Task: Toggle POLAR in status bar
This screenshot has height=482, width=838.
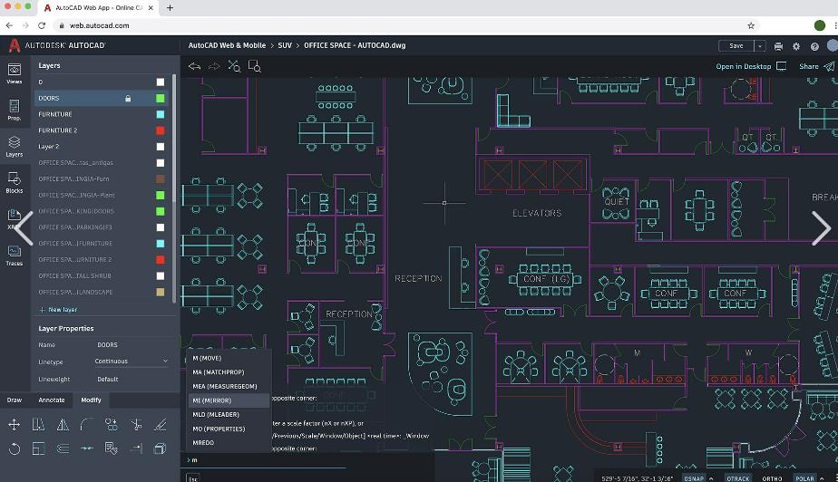Action: pyautogui.click(x=804, y=478)
